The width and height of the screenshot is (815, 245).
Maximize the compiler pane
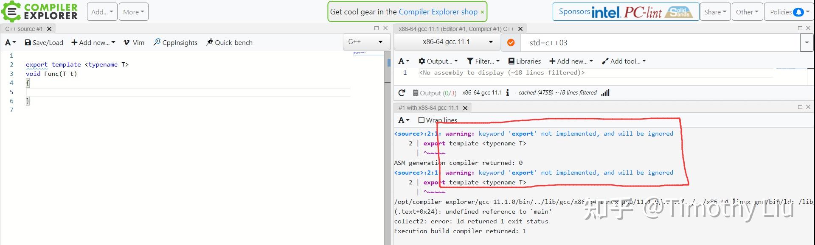click(x=800, y=28)
